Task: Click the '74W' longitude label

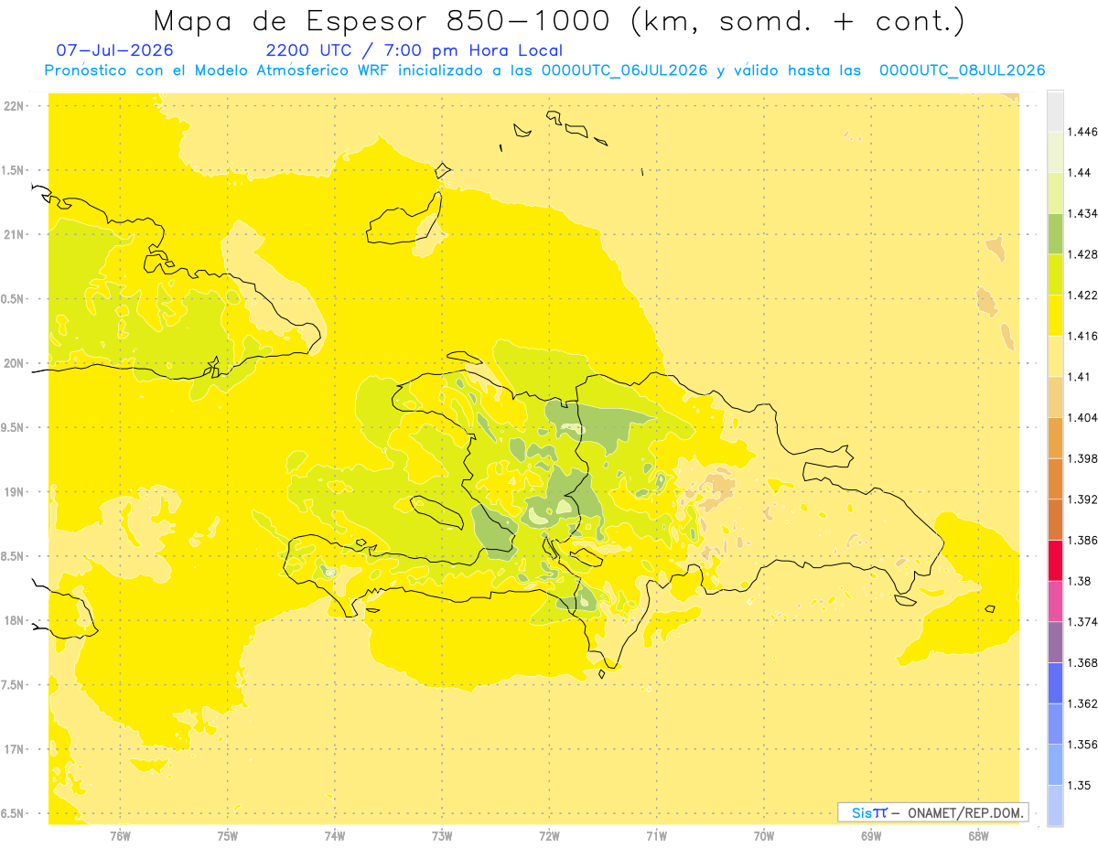Action: [x=335, y=836]
